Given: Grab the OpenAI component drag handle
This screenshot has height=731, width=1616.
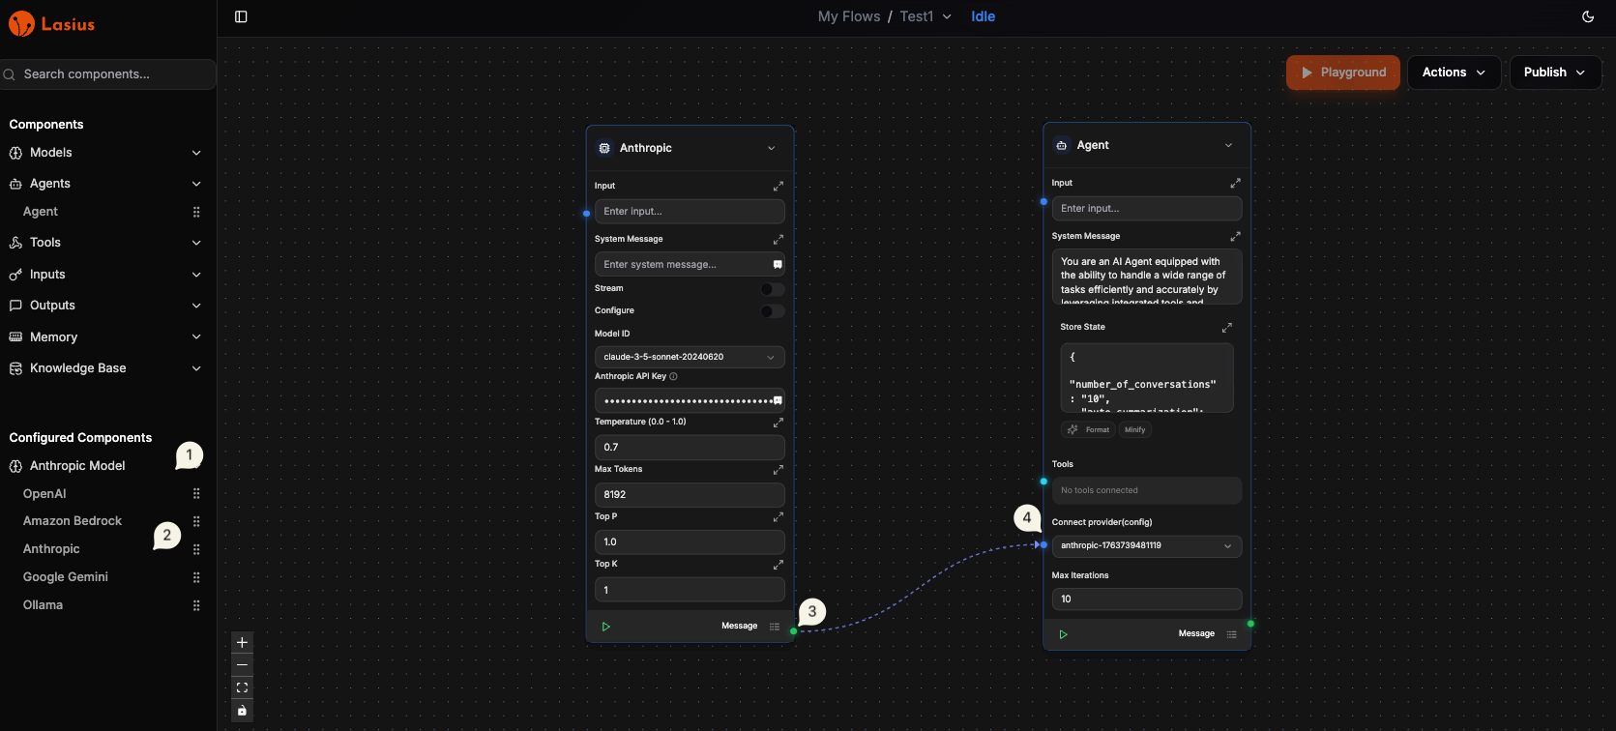Looking at the screenshot, I should [196, 493].
